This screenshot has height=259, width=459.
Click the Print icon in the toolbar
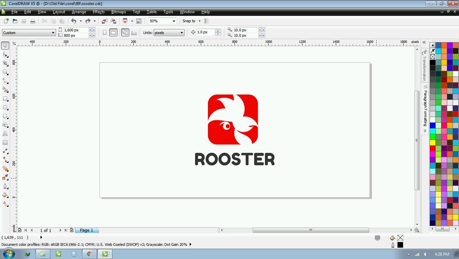33,21
